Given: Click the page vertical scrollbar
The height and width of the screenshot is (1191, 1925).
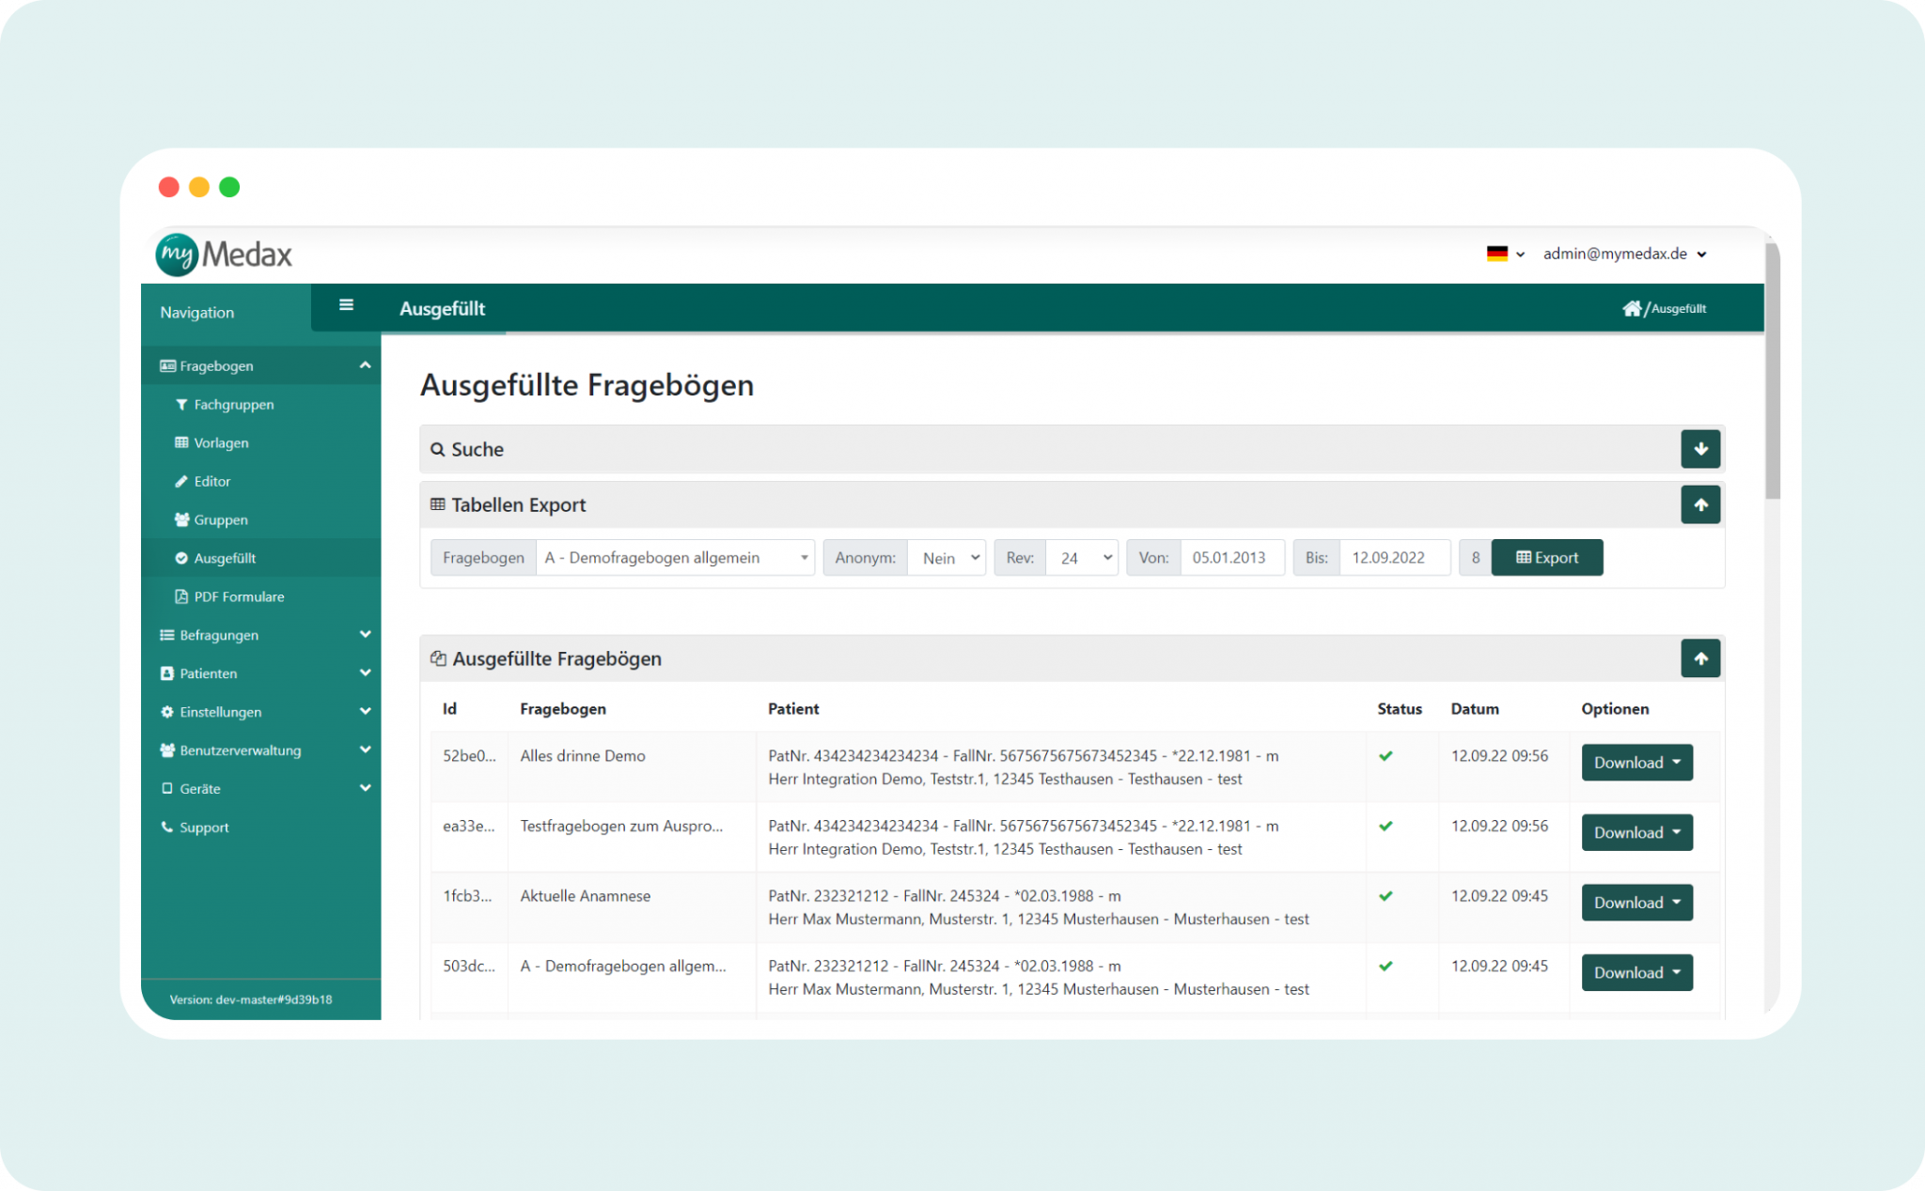Looking at the screenshot, I should (1773, 371).
